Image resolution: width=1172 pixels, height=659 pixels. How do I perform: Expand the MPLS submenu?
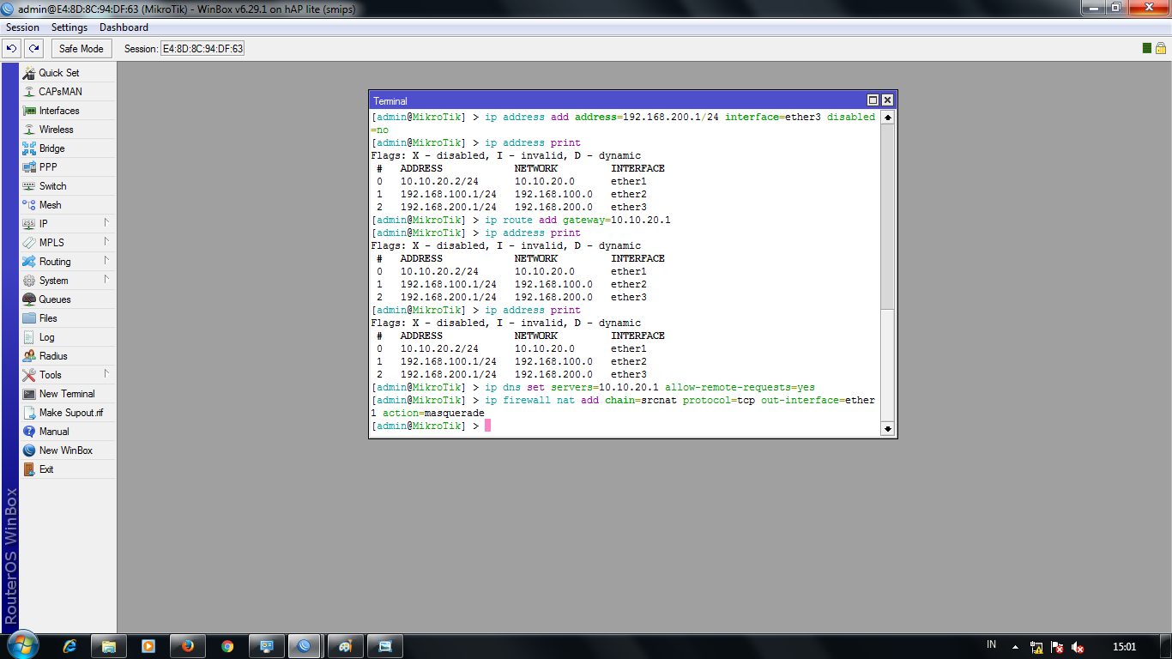(67, 243)
